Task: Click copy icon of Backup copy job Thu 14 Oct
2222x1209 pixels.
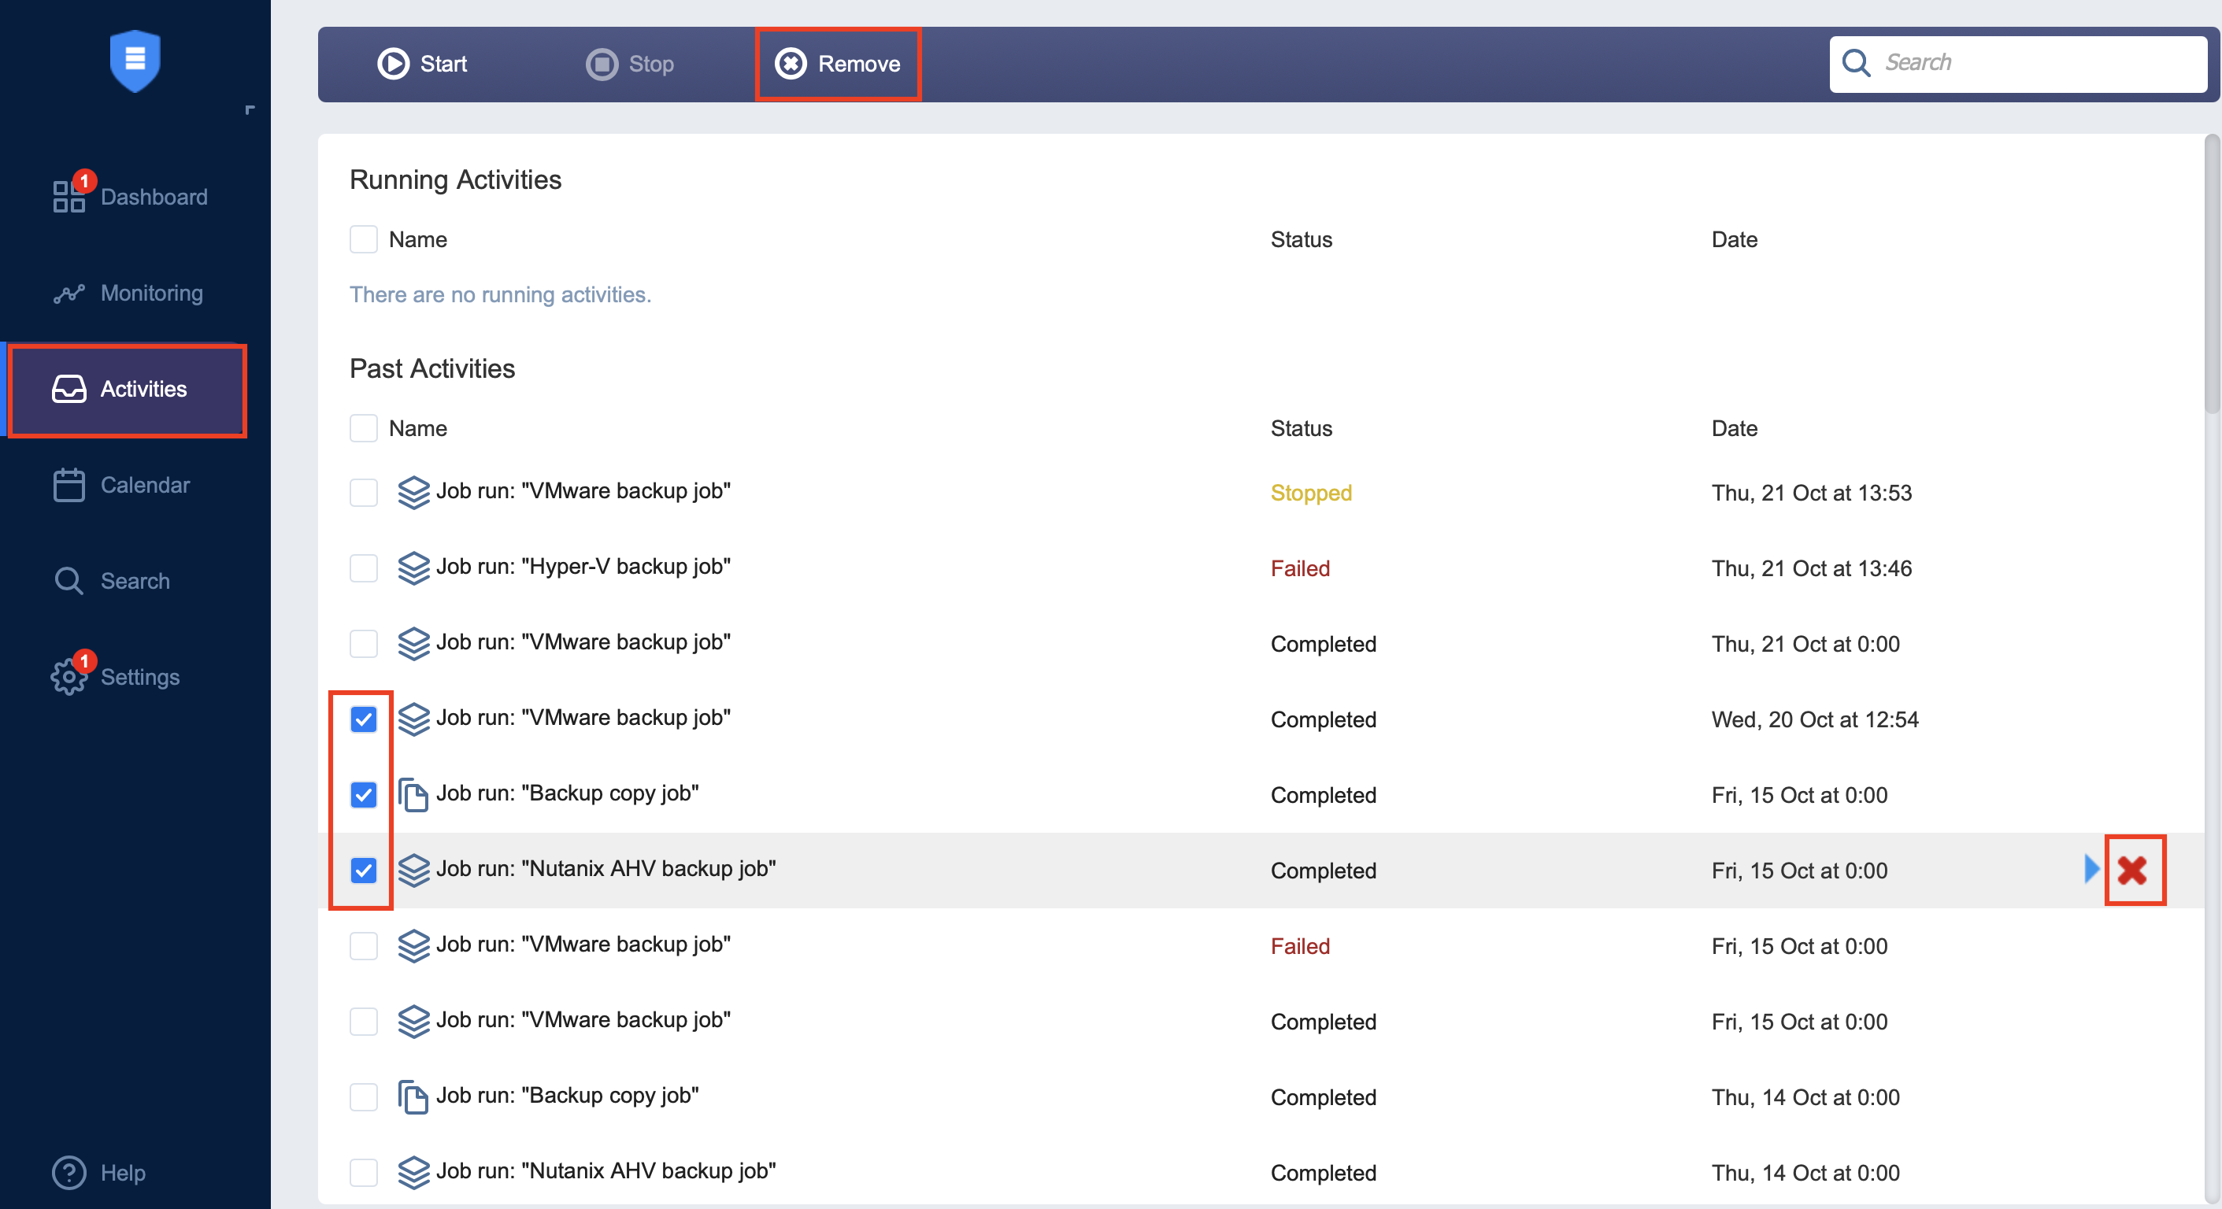Action: 413,1098
